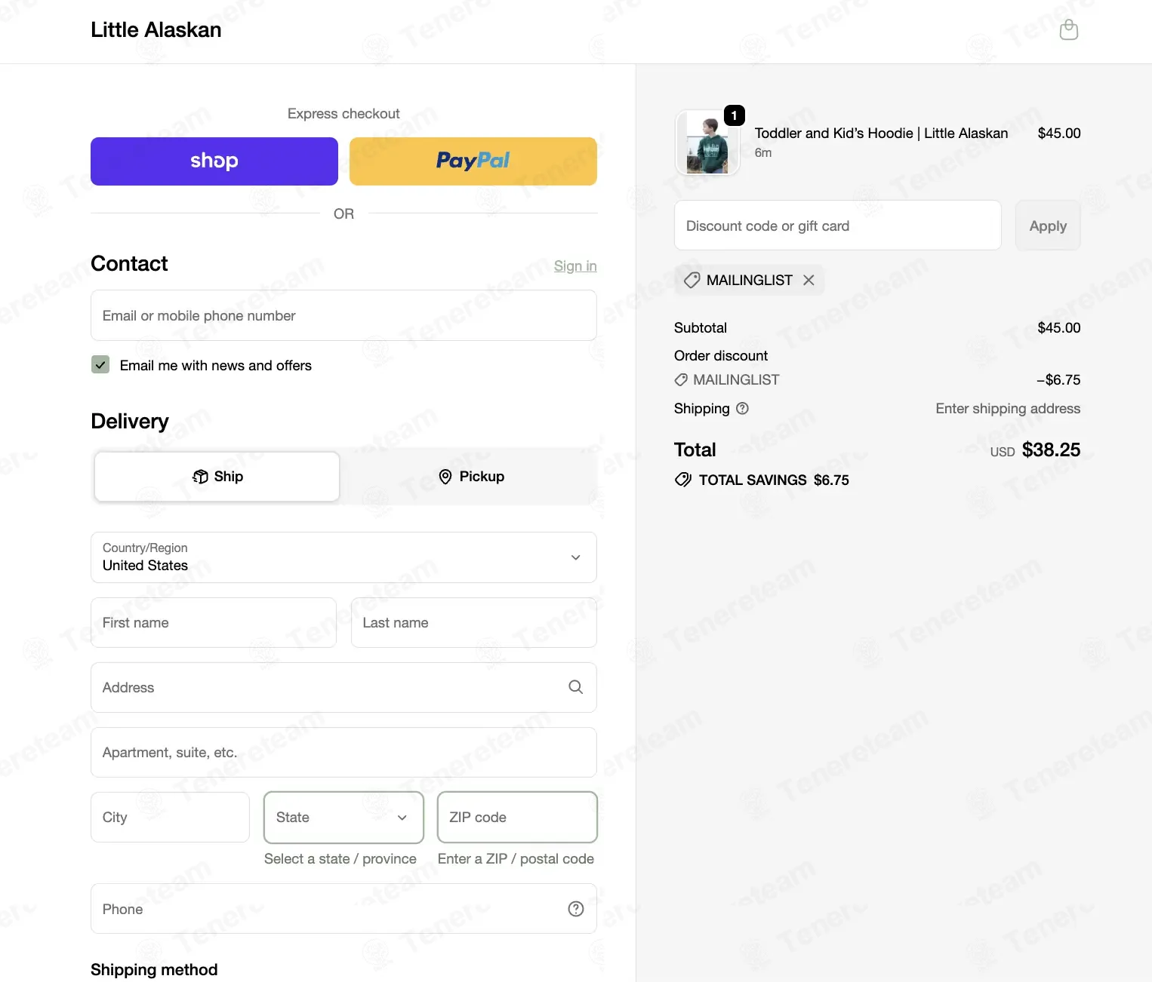Click the Little Alaskan store logo
The height and width of the screenshot is (982, 1152).
click(x=156, y=30)
